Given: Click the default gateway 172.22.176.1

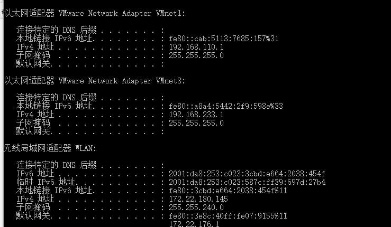Looking at the screenshot, I should [x=194, y=224].
